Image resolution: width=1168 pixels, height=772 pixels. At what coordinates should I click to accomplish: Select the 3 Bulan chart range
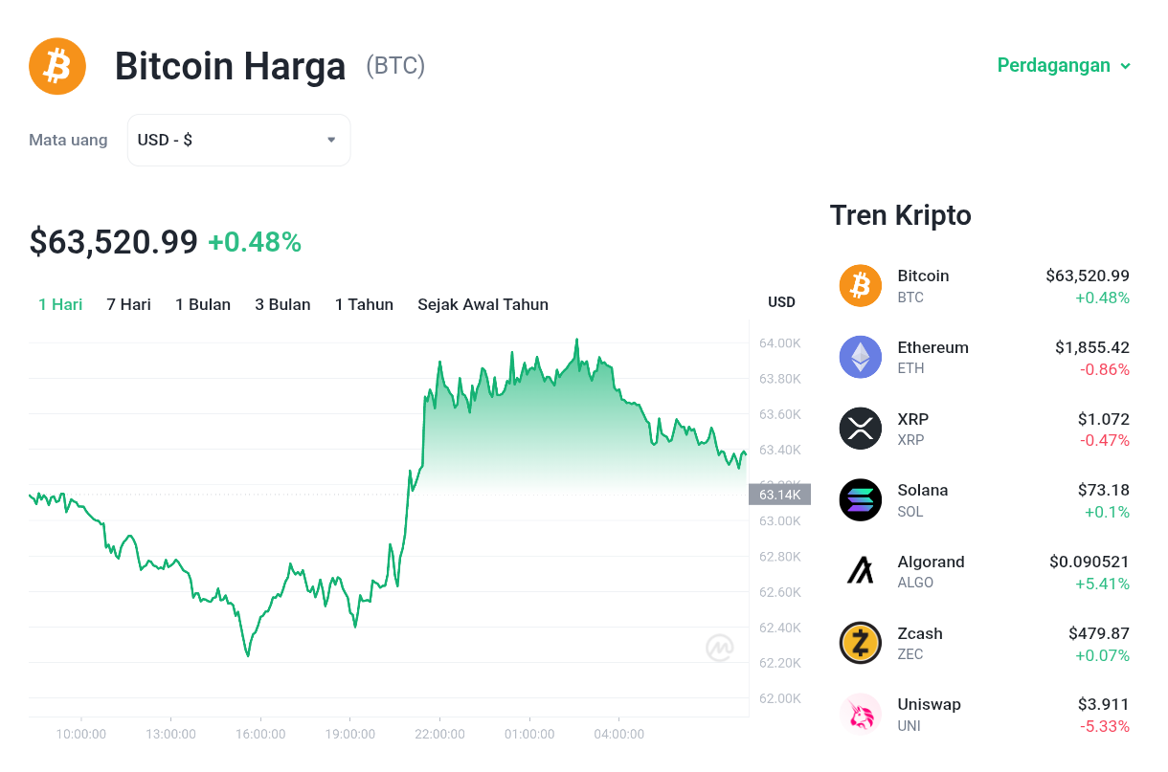coord(282,304)
